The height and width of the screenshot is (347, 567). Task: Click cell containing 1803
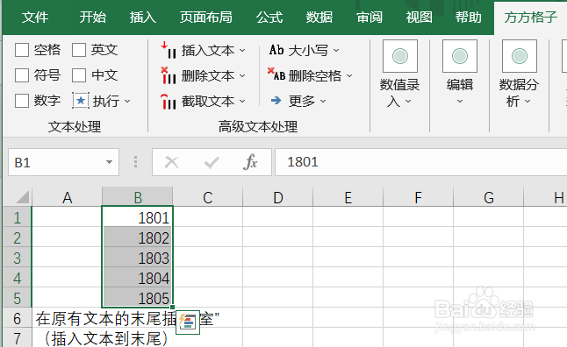pos(138,258)
